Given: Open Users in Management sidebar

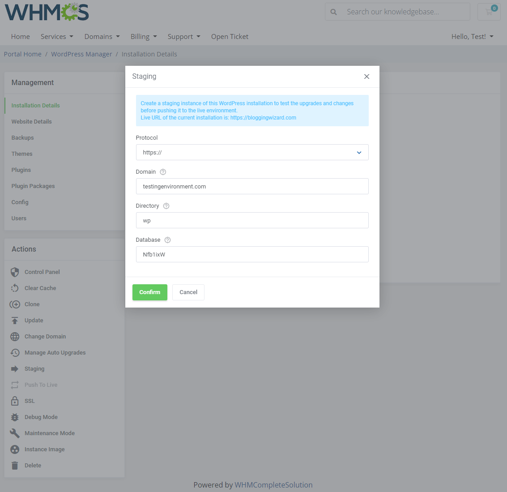Looking at the screenshot, I should (19, 218).
